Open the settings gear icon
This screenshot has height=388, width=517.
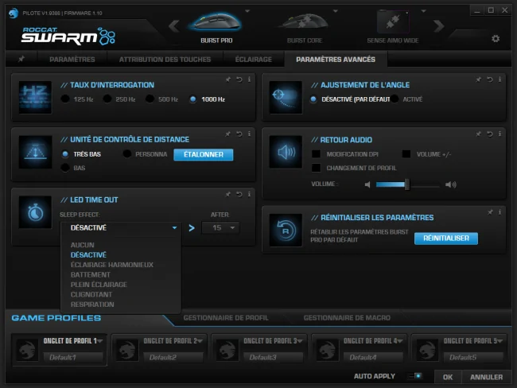[496, 39]
